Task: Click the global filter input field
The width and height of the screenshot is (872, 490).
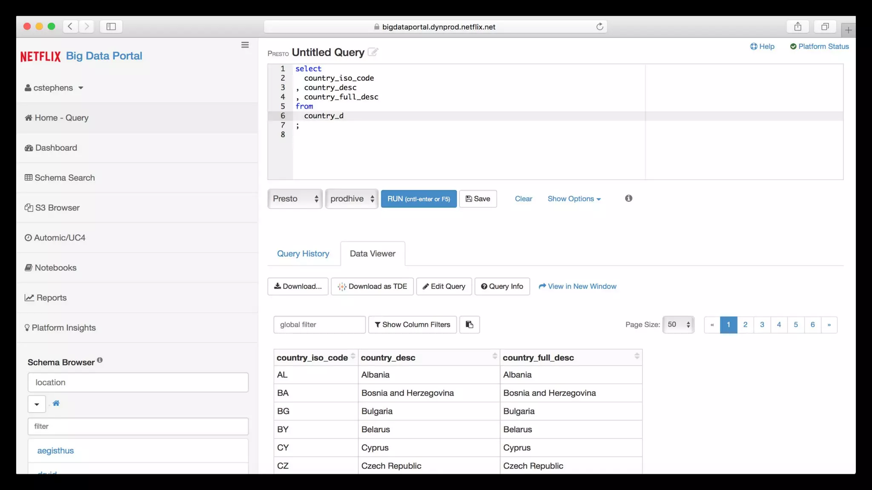Action: 319,325
